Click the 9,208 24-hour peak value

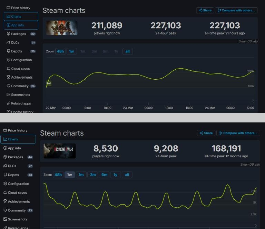[x=166, y=149]
